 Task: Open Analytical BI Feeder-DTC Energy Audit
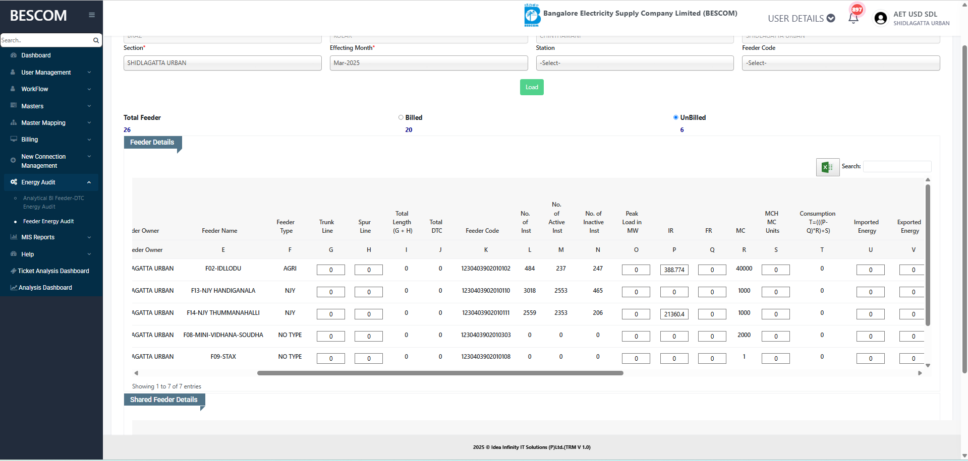pos(53,203)
